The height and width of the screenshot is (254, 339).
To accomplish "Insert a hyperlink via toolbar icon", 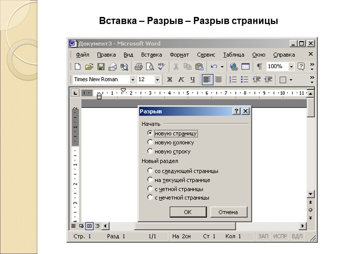I will [x=233, y=67].
